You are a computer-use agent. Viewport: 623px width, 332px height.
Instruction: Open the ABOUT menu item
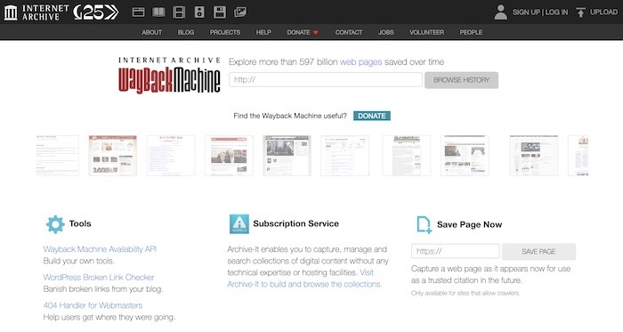click(x=152, y=33)
